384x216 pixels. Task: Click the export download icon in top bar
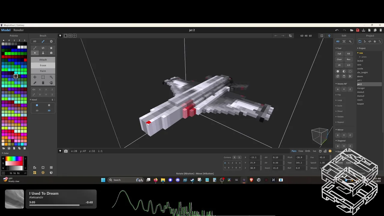[x=364, y=30]
